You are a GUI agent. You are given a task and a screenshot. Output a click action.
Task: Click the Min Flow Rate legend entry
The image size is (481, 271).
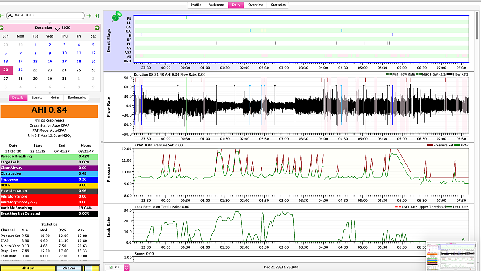(400, 74)
